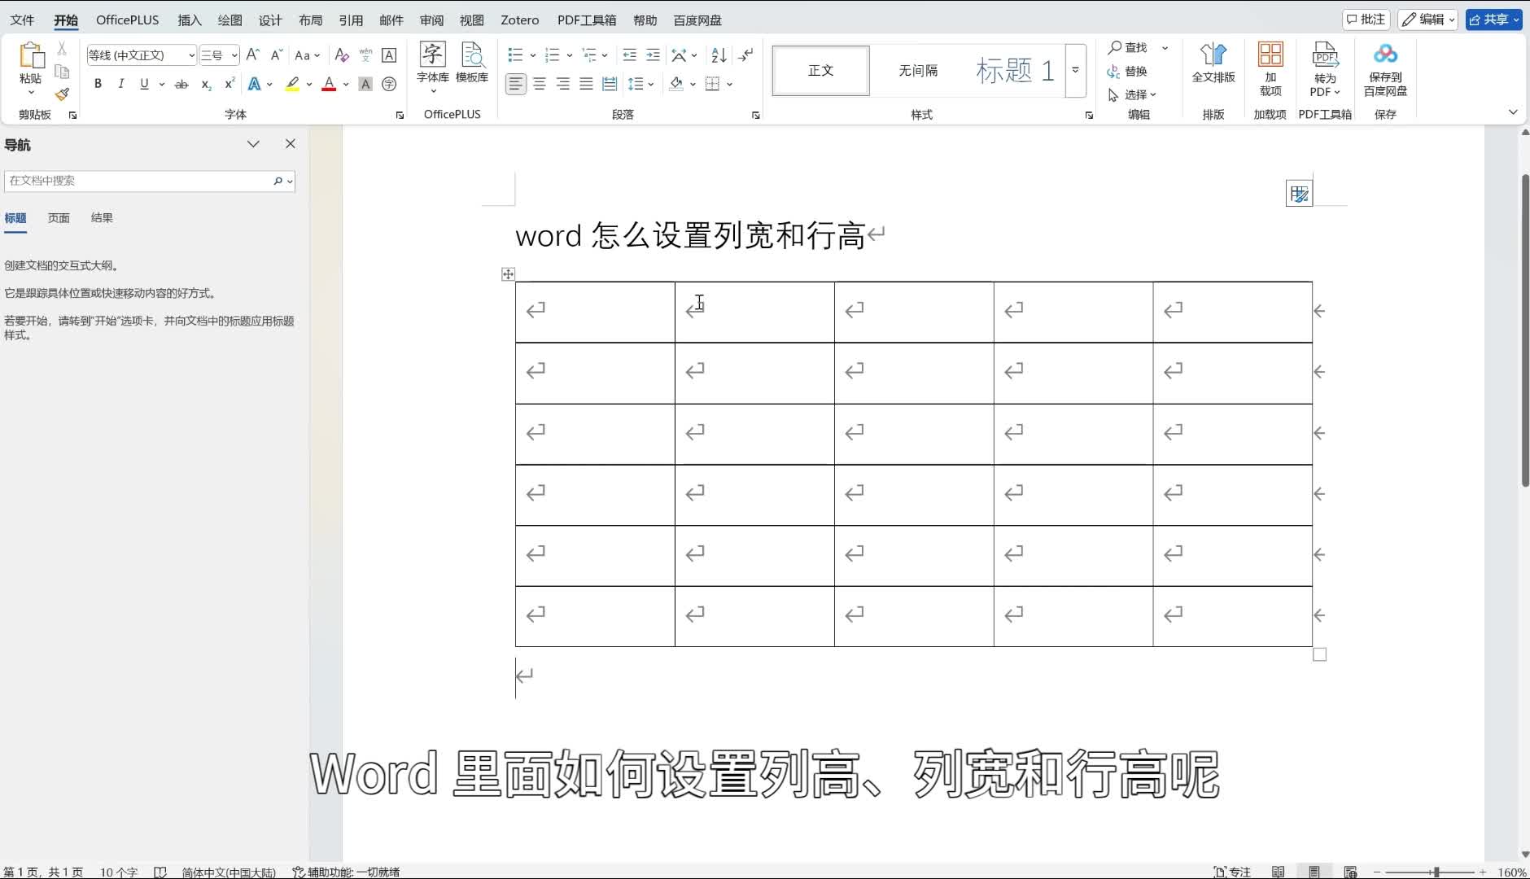Open the Zotero ribbon tab
This screenshot has width=1530, height=879.
point(519,20)
